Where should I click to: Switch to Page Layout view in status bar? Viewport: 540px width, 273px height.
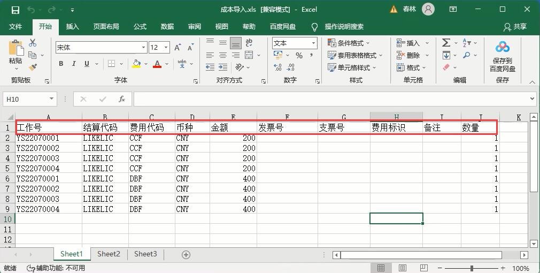point(403,268)
